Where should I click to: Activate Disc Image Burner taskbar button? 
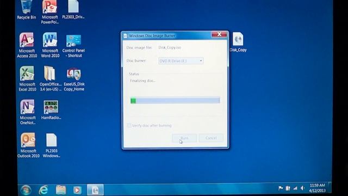(95, 190)
